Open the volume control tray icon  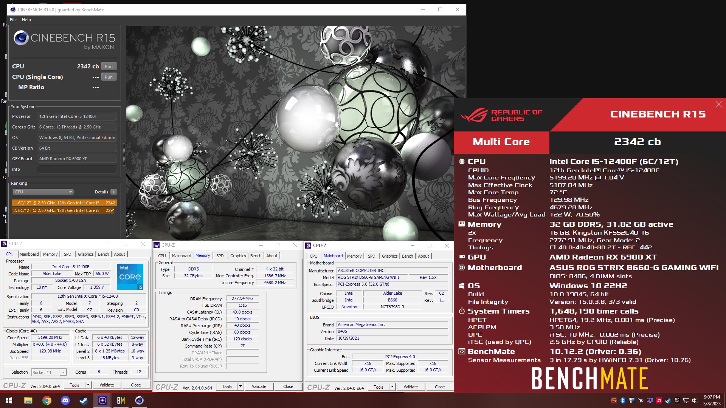click(x=695, y=400)
